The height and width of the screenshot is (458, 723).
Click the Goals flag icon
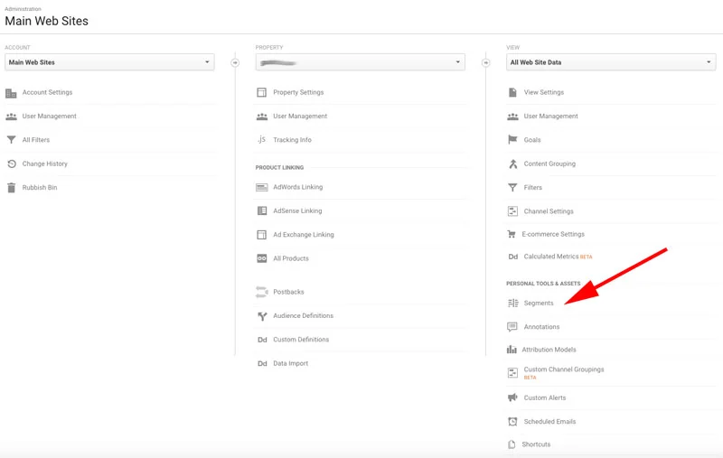(512, 140)
